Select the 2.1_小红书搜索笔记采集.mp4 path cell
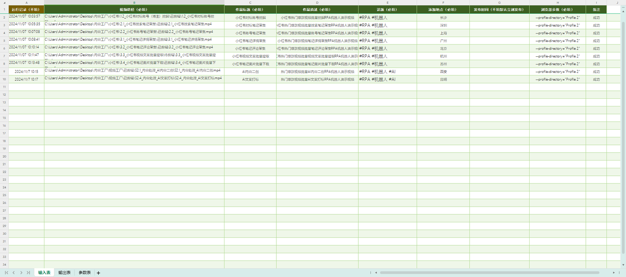 point(134,25)
